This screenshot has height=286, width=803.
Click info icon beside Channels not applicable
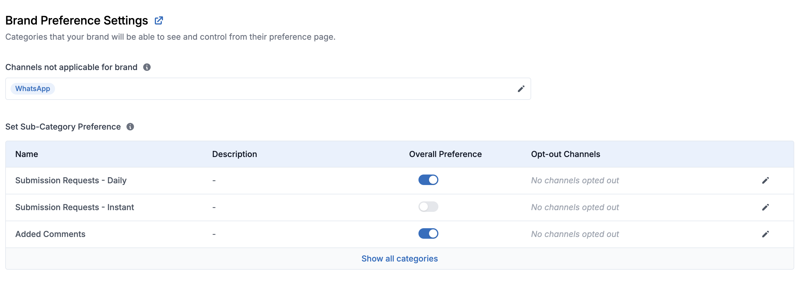coord(147,67)
